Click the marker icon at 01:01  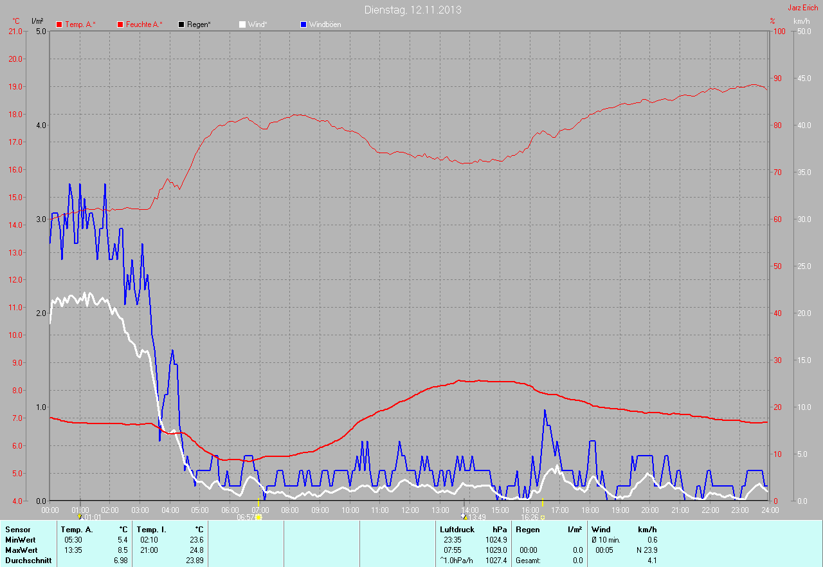pos(79,517)
